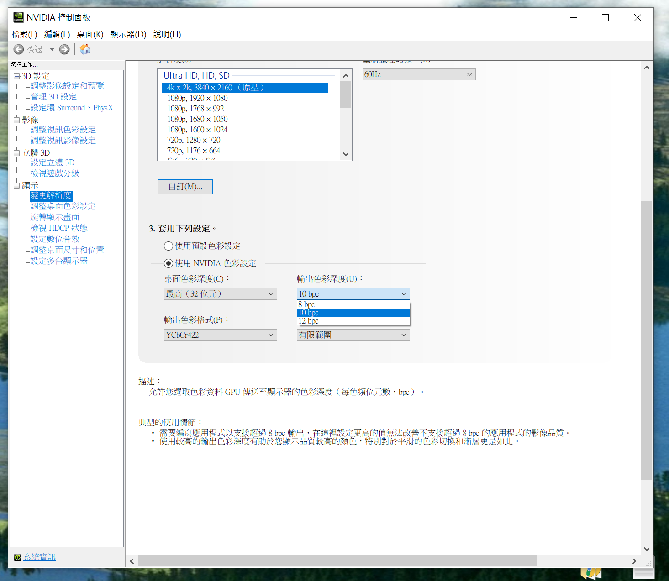Screen dimensions: 669x581
Task: Pick 8 bpc from the dropdown list
Action: (353, 304)
